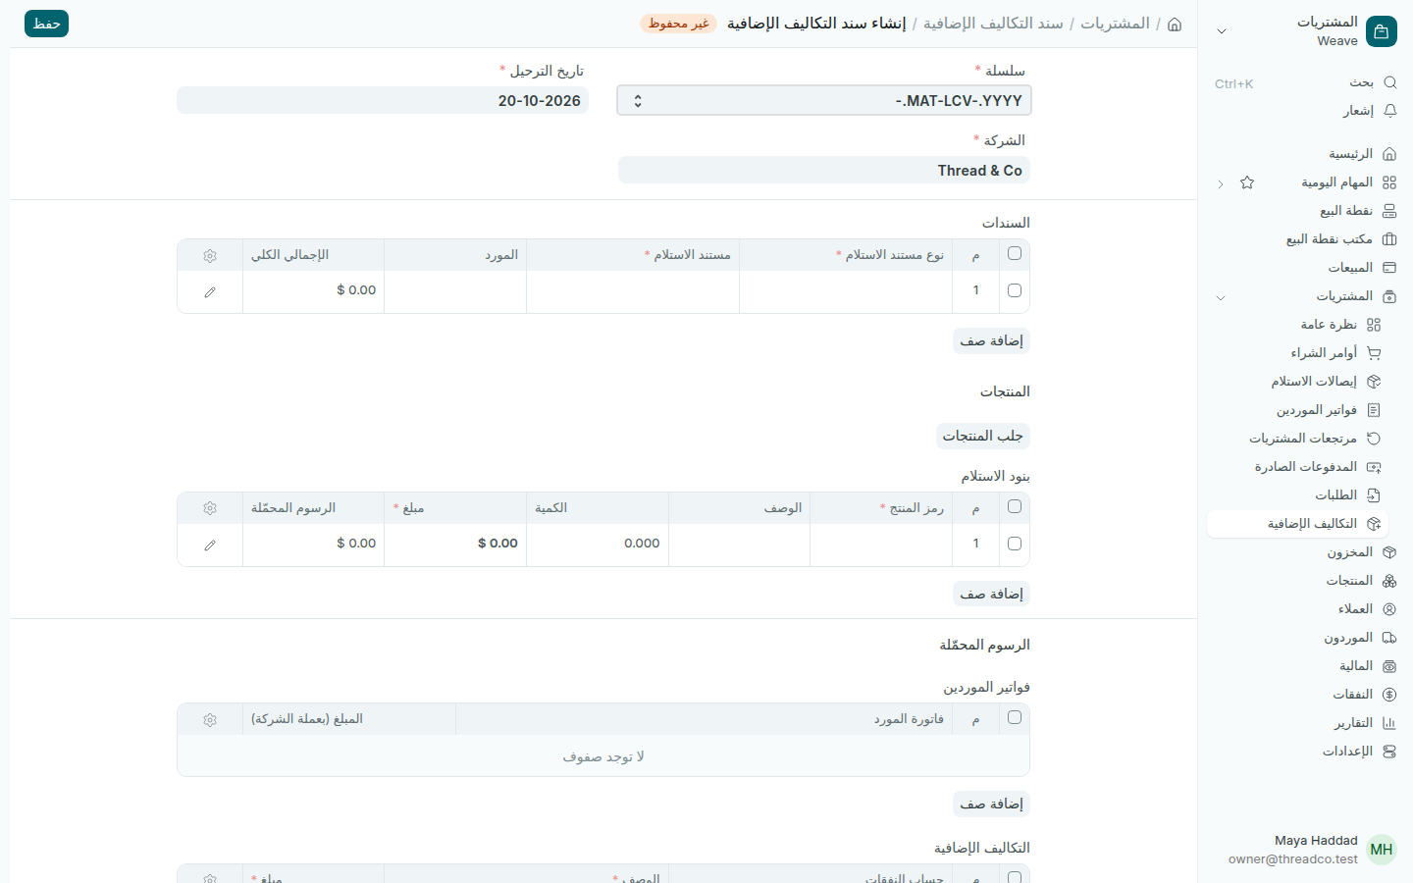Check row 1 checkbox in السندات table
The width and height of the screenshot is (1413, 883).
click(1015, 290)
